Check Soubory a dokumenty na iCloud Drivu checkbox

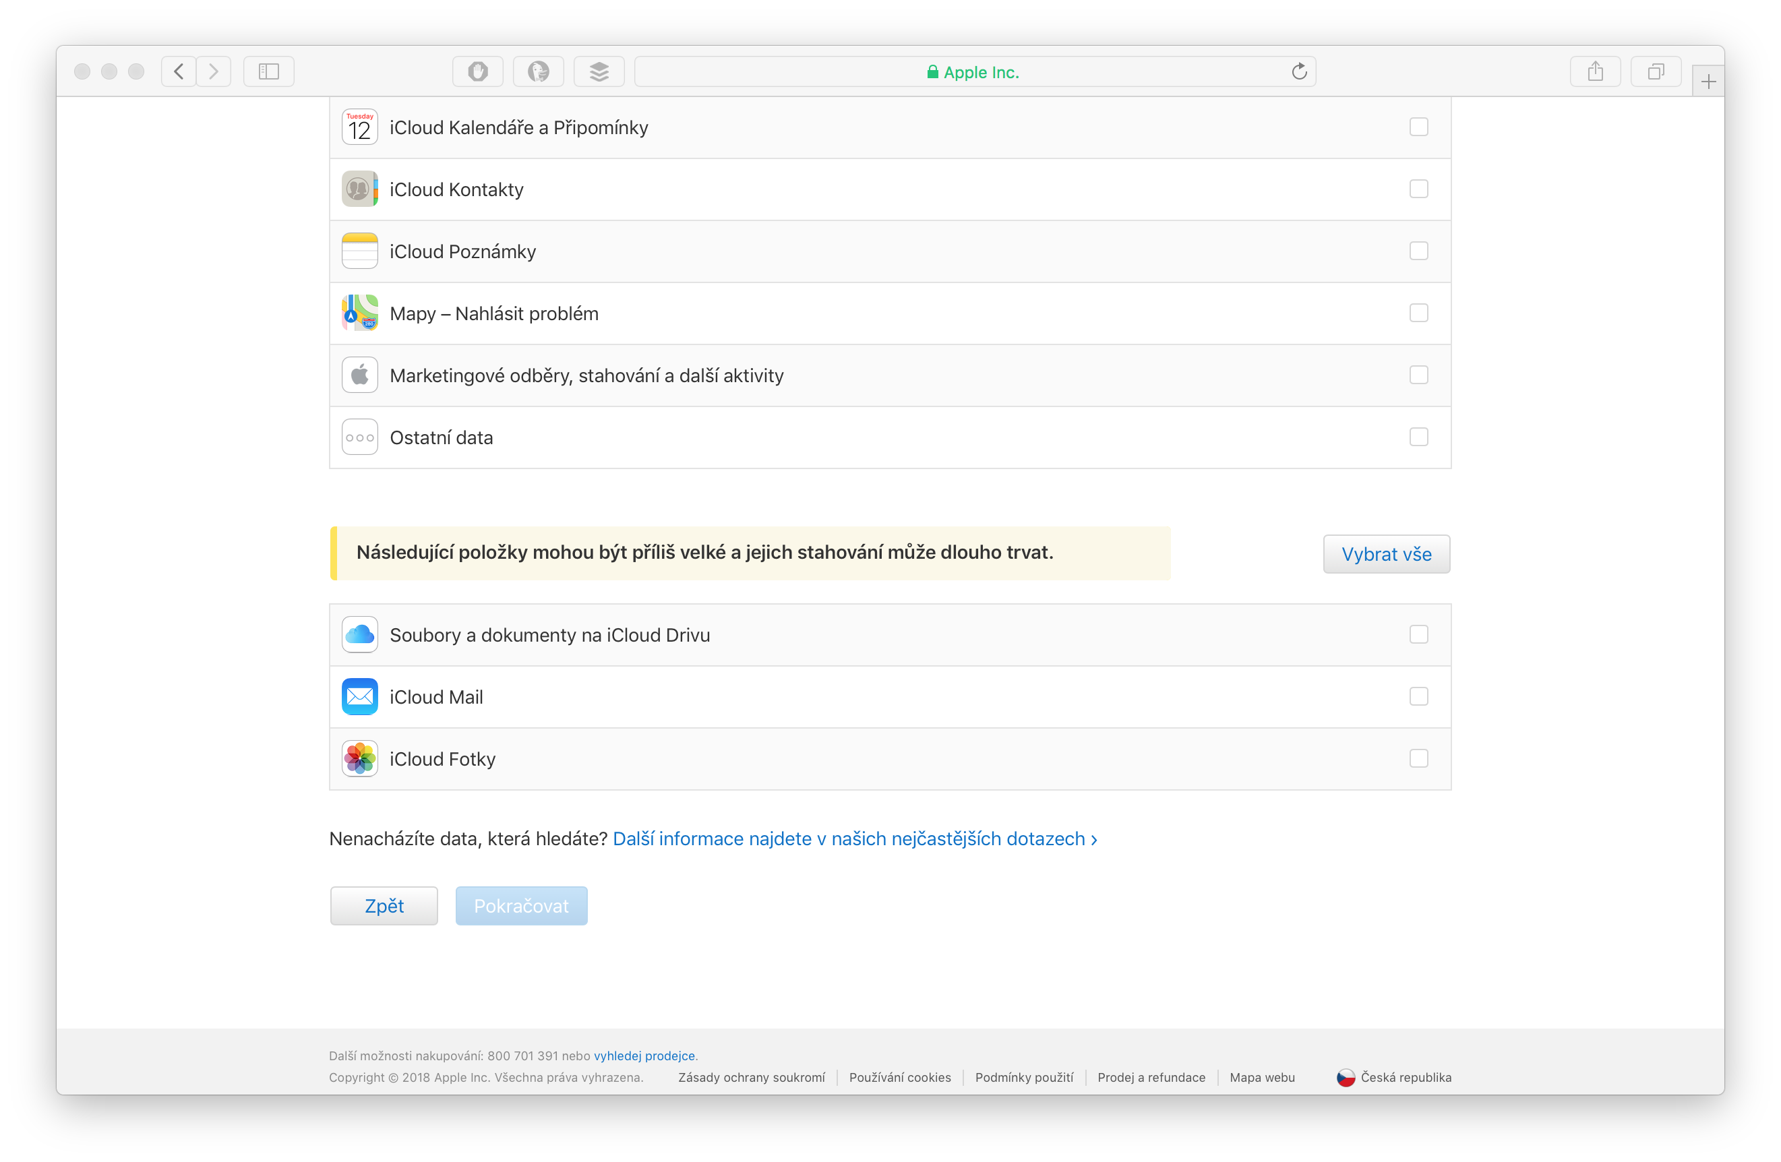pos(1419,635)
